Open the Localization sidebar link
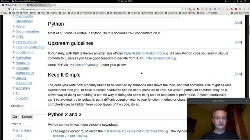The height and width of the screenshot is (140, 250). click(25, 52)
